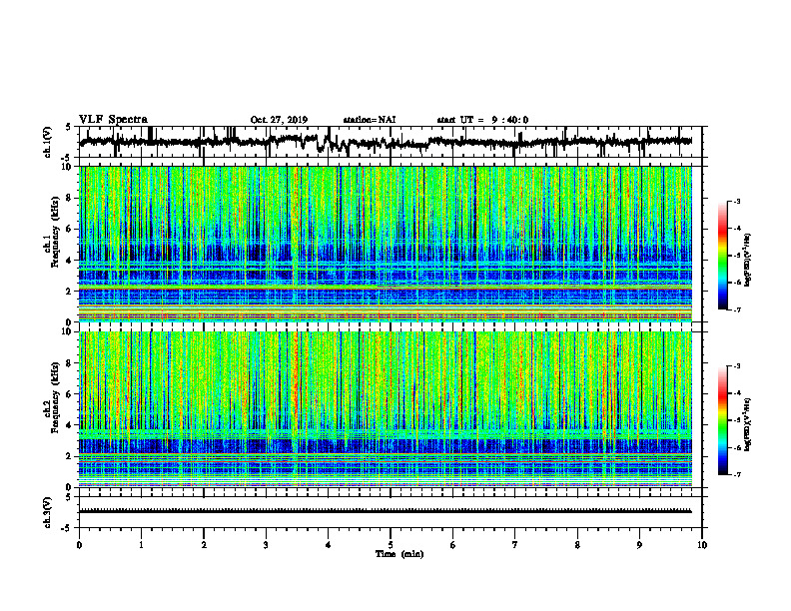Click the "8" kHz tick of ch.1 spectrogram

69,198
